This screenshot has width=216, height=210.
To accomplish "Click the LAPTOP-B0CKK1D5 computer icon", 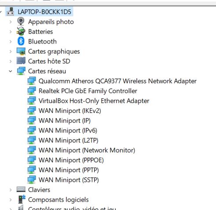I will [x=10, y=11].
